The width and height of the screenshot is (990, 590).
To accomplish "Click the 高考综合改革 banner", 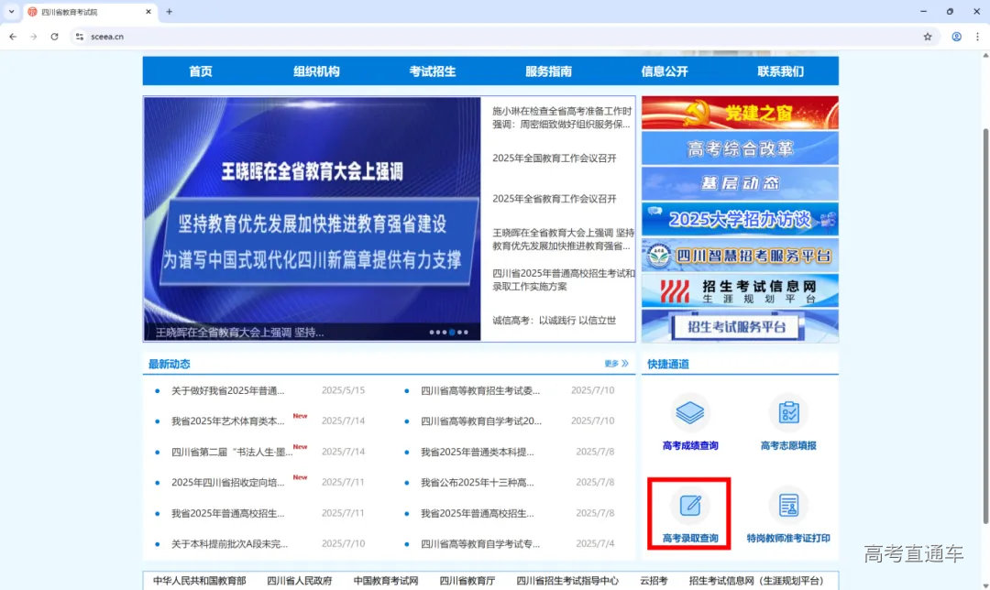I will 740,148.
